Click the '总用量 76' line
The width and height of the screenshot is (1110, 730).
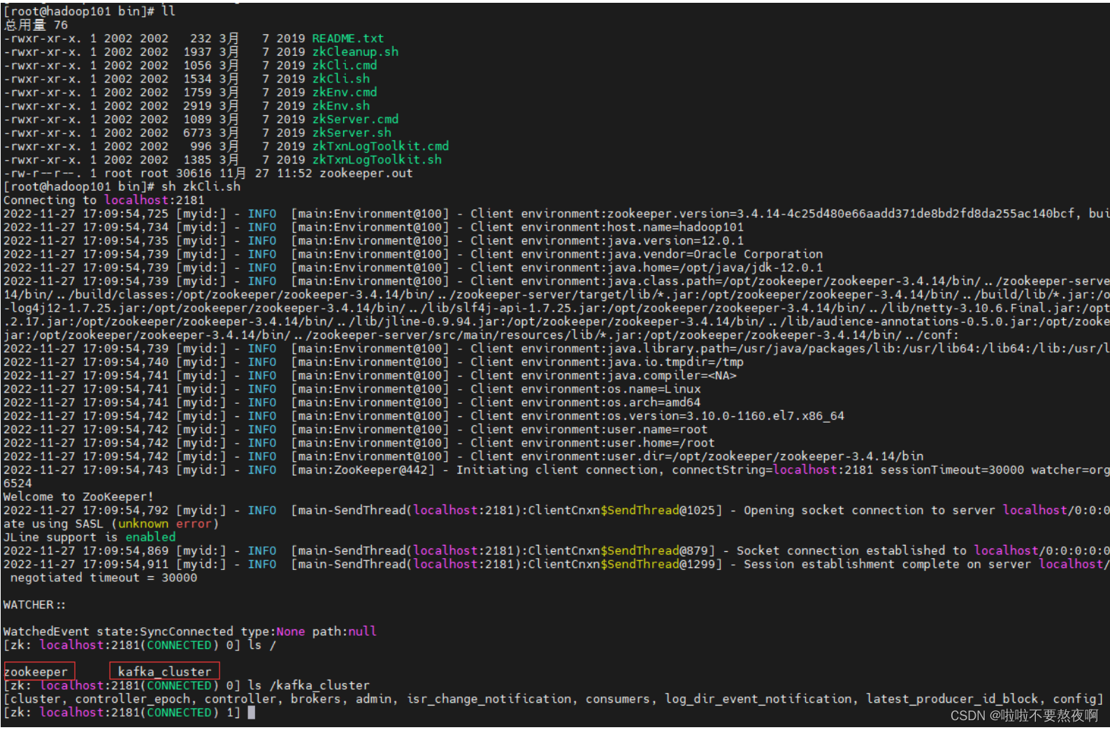click(36, 25)
